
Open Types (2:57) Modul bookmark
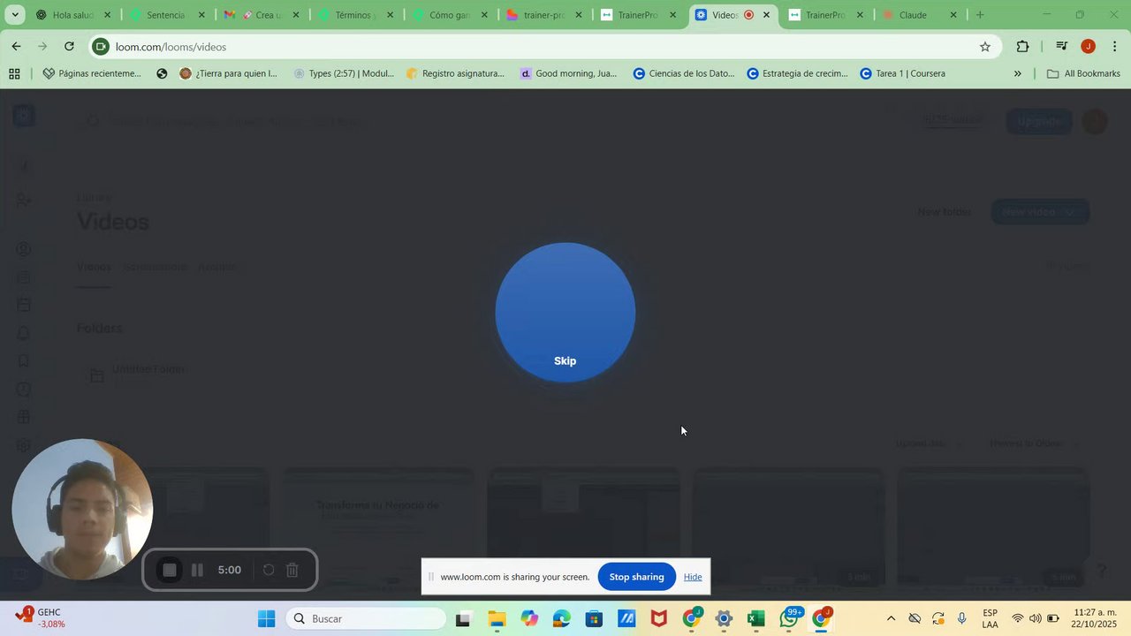[345, 74]
